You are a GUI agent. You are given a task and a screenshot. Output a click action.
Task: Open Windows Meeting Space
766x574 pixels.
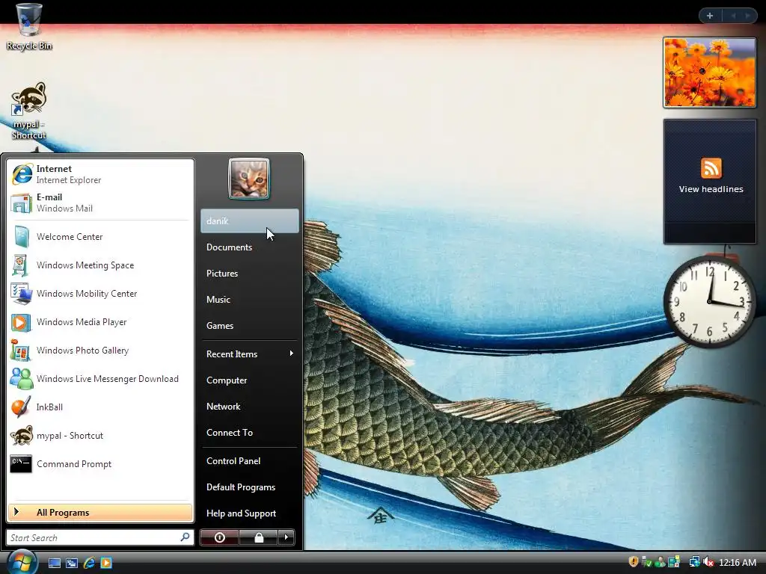click(x=100, y=265)
